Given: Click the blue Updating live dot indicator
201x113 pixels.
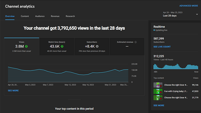Looking at the screenshot, I should [154, 30].
